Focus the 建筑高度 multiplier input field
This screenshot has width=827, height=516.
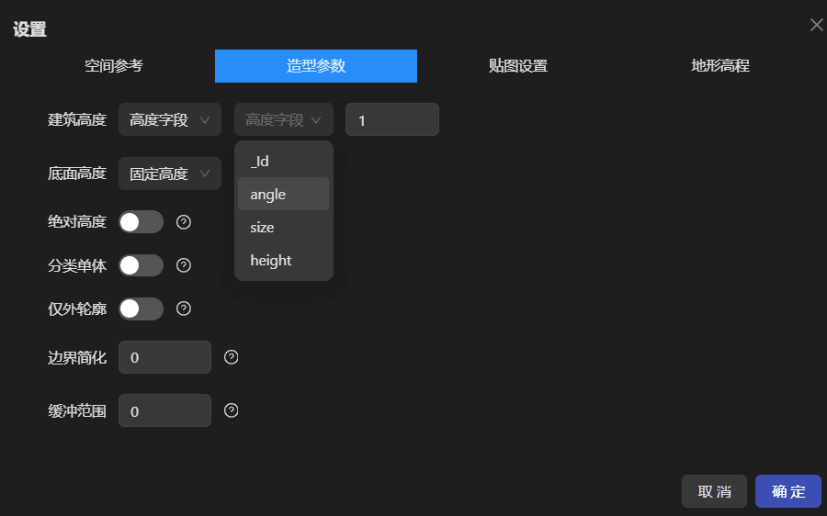pos(392,120)
